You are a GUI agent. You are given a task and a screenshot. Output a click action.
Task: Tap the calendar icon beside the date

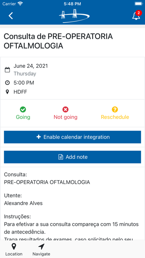tap(7, 70)
